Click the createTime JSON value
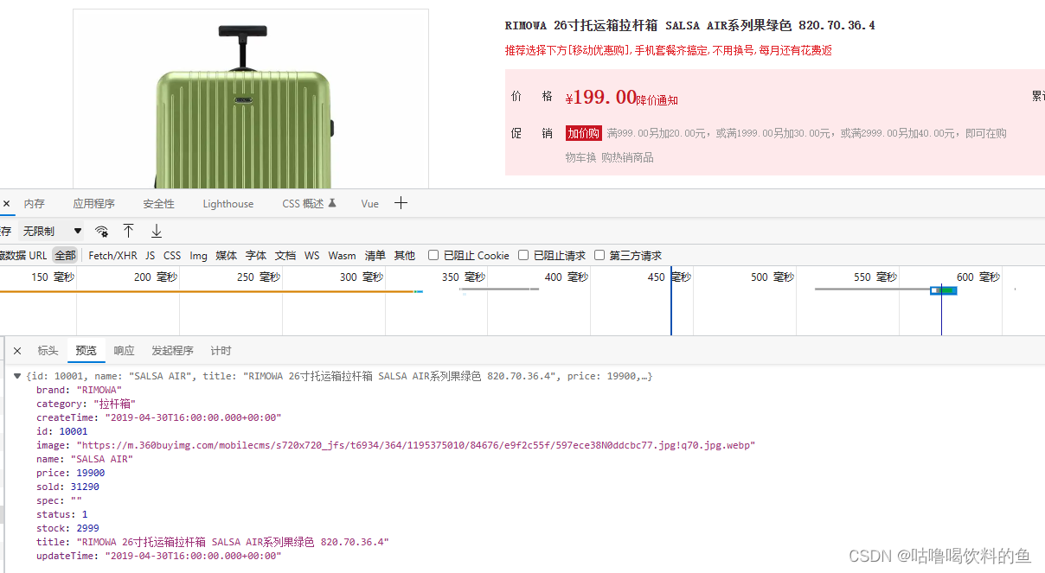The width and height of the screenshot is (1045, 573). (x=193, y=417)
